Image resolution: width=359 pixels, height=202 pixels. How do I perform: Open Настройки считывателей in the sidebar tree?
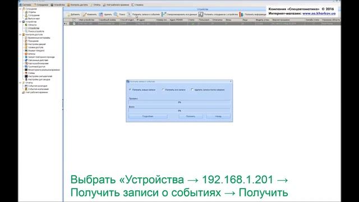pos(38,76)
